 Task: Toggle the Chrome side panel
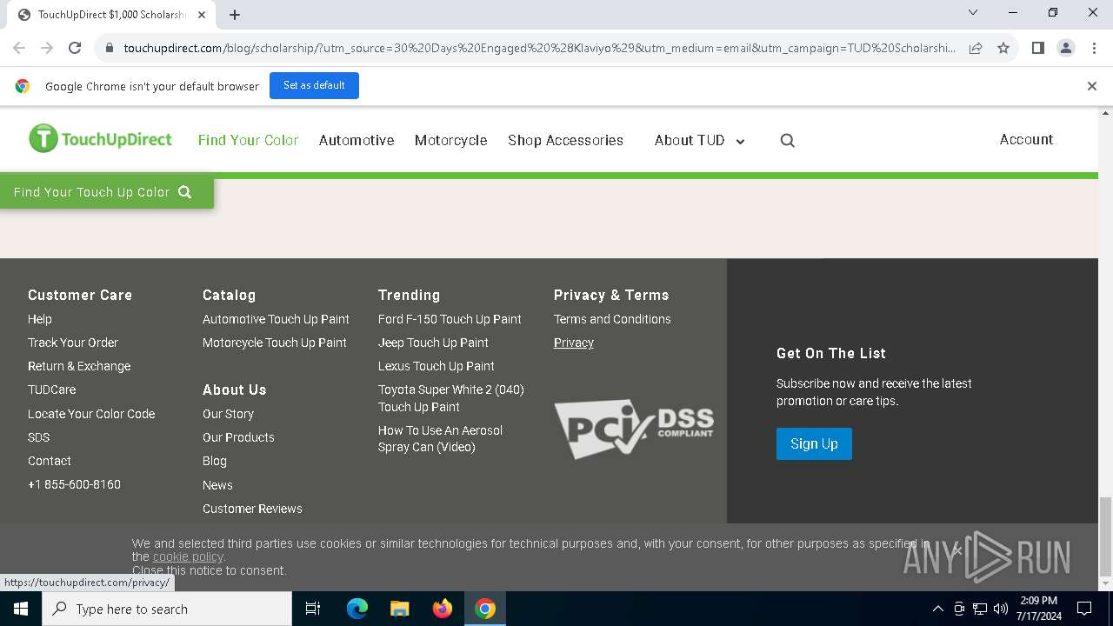[x=1037, y=48]
